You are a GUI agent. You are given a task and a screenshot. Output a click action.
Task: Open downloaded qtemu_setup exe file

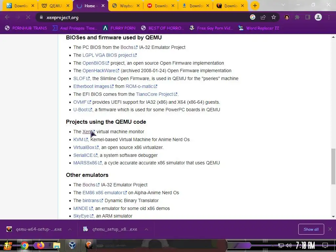[x=110, y=229]
